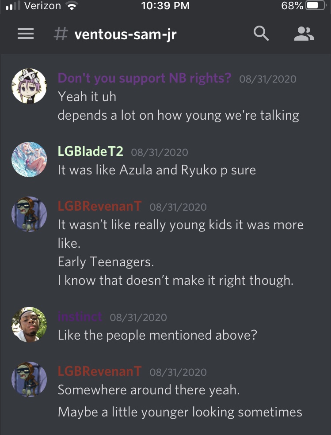The height and width of the screenshot is (435, 331).
Task: Select message 'It was like Azula and Ryuko p sure'
Action: click(x=156, y=170)
